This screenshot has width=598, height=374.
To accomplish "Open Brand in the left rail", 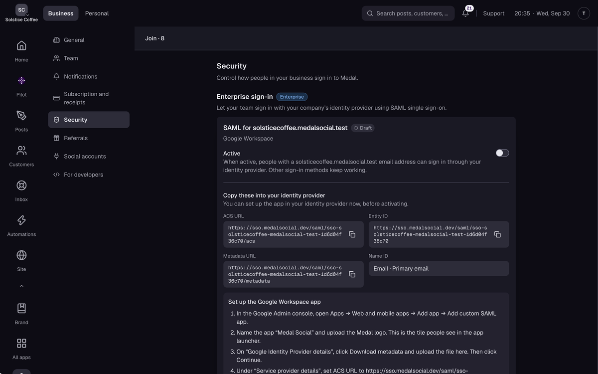I will [x=21, y=314].
